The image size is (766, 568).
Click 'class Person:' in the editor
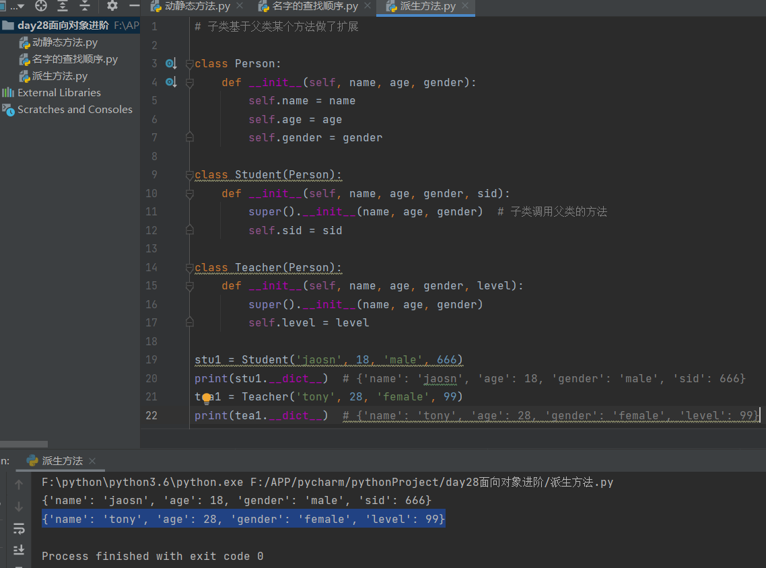238,64
